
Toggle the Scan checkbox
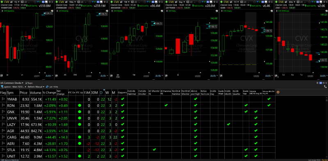tap(26, 83)
